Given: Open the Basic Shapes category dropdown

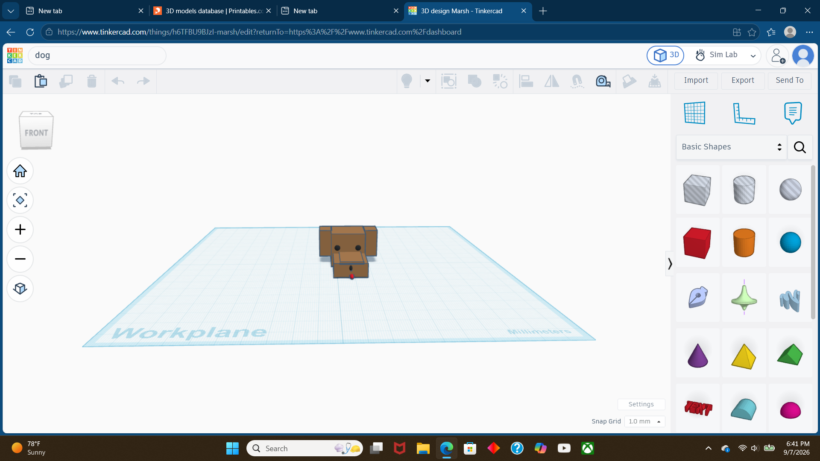Looking at the screenshot, I should tap(732, 147).
